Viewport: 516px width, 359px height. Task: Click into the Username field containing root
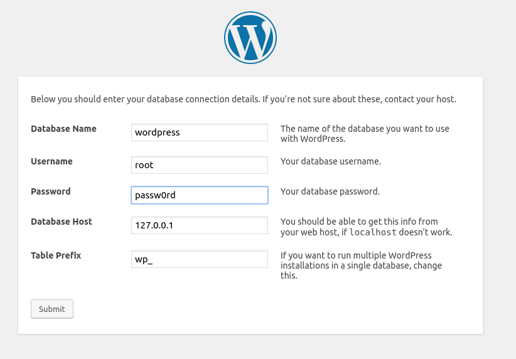200,165
